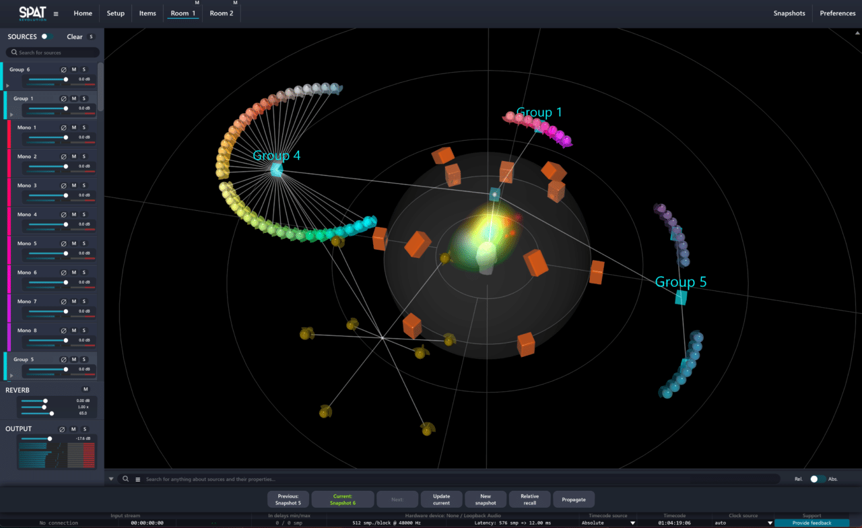Open the hamburger menu beside the SPAT logo
Image resolution: width=862 pixels, height=528 pixels.
click(x=56, y=12)
